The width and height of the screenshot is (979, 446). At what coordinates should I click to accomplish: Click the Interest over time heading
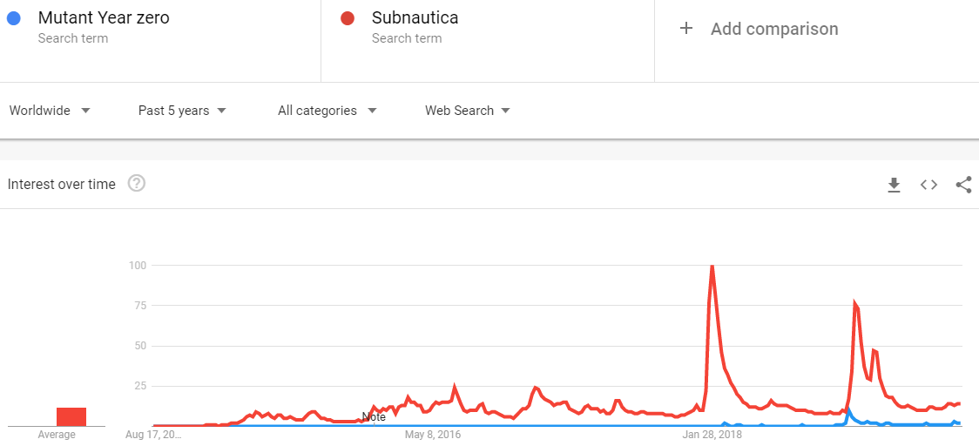click(x=61, y=185)
